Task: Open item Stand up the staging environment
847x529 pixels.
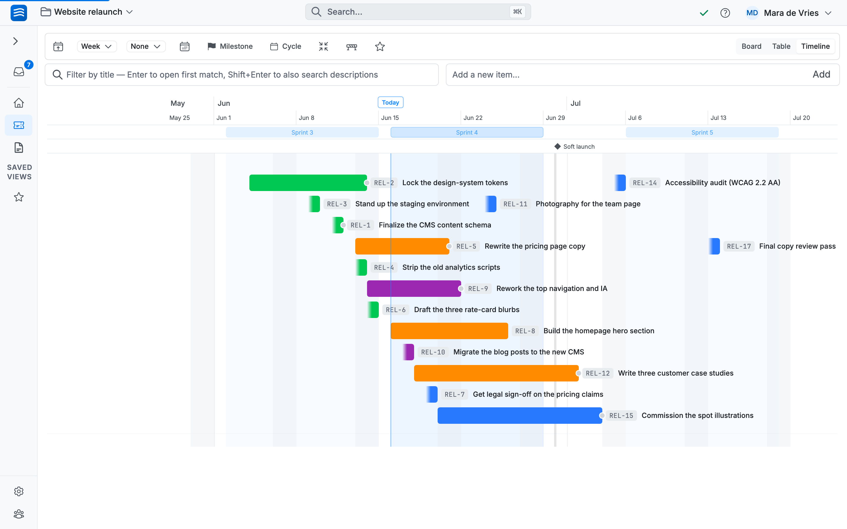Action: [412, 204]
